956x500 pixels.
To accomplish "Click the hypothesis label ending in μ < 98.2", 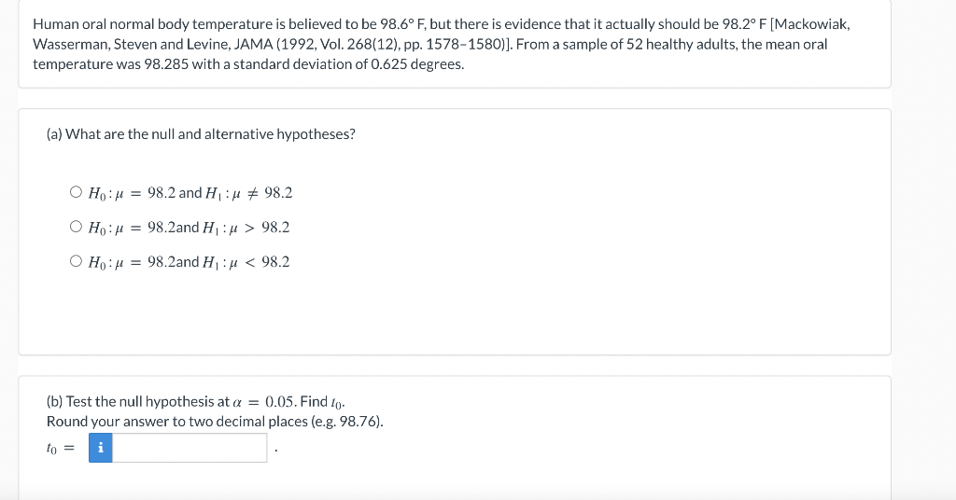I will [189, 262].
